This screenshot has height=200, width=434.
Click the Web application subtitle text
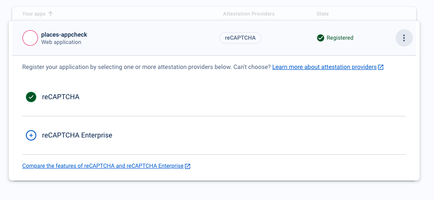point(61,42)
